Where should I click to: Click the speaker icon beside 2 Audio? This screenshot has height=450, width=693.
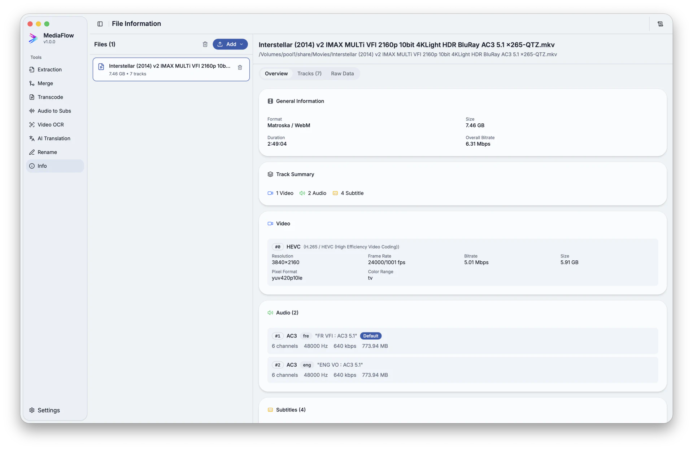(302, 193)
